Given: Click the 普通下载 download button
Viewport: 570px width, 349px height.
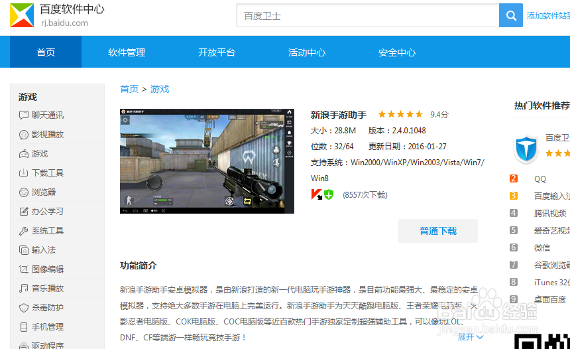Looking at the screenshot, I should point(438,231).
